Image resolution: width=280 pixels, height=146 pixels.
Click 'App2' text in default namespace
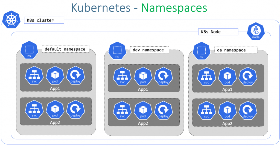click(x=55, y=123)
